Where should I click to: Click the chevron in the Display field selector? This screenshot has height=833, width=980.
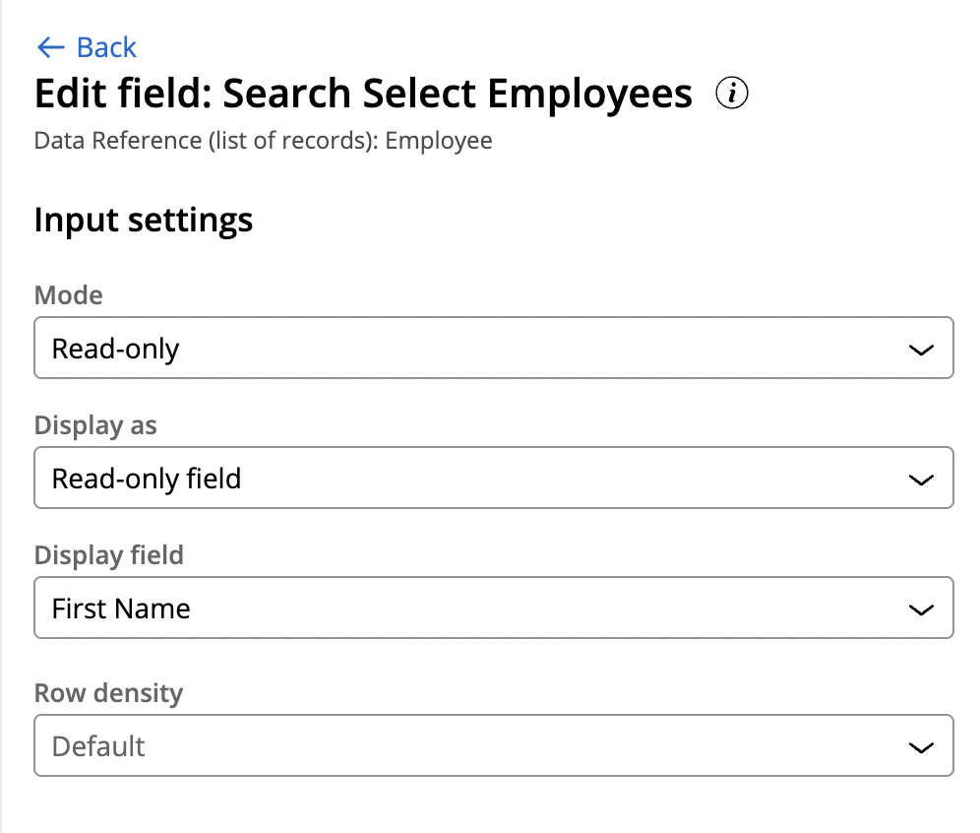921,609
